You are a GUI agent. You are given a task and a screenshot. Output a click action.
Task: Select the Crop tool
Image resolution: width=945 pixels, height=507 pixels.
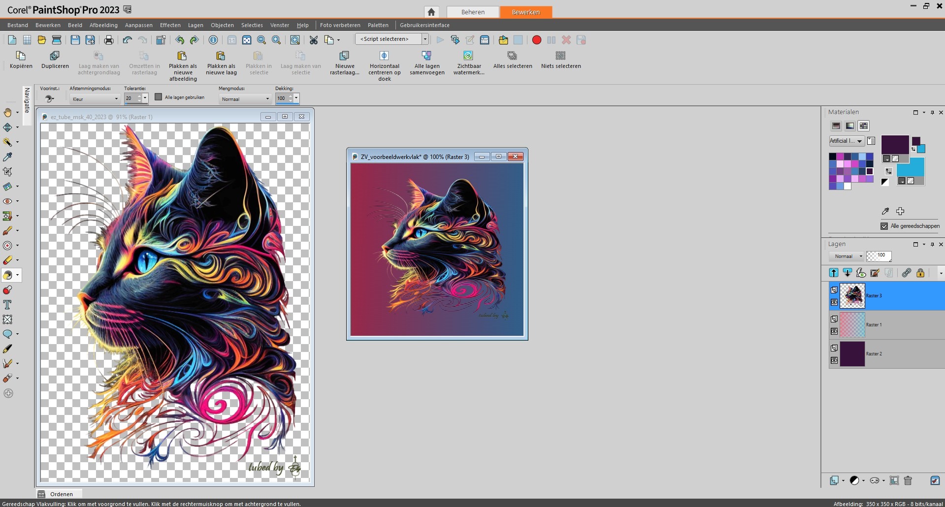tap(7, 171)
